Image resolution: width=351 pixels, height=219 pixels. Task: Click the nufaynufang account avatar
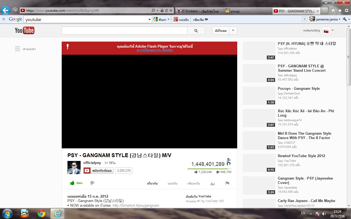pos(326,30)
